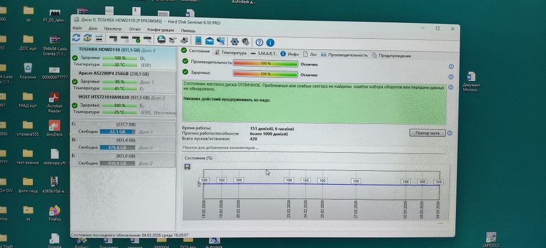Select the TOSHIBA HDWD110 disk entry
This screenshot has width=546, height=248.
click(123, 57)
